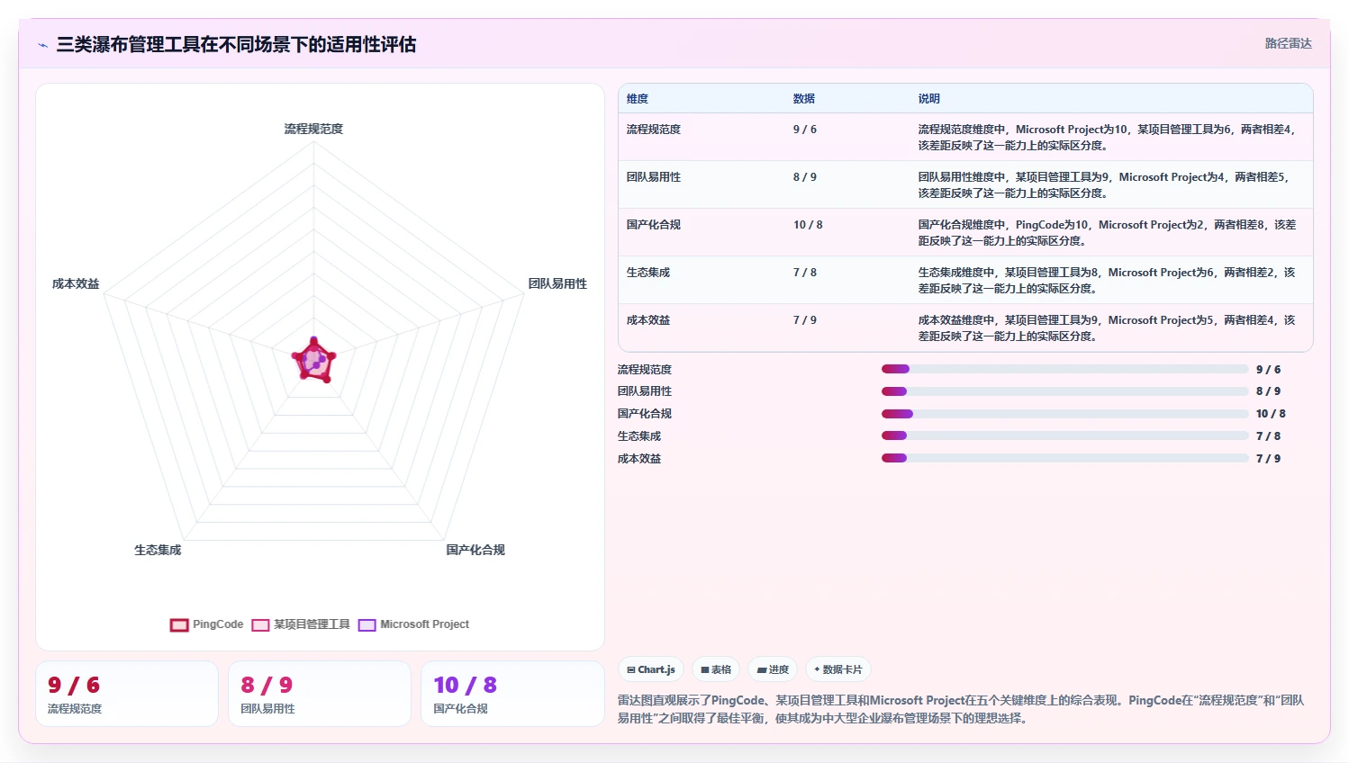Select the 团队易用性 table row name
The height and width of the screenshot is (763, 1349).
(654, 177)
